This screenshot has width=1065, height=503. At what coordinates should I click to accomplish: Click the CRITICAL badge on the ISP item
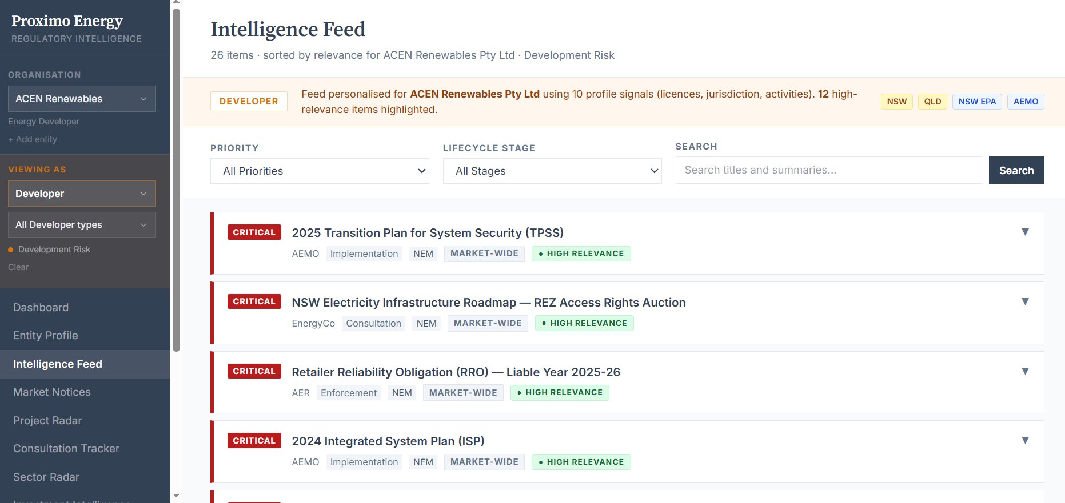coord(254,440)
